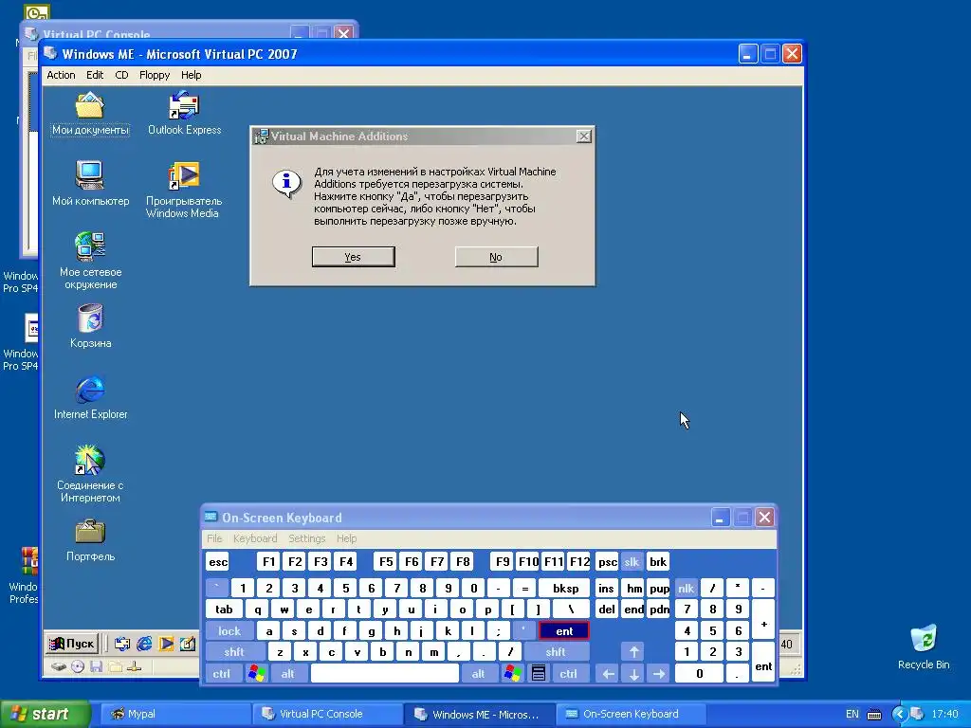Open On-Screen Keyboard File menu
This screenshot has height=728, width=971.
point(214,538)
